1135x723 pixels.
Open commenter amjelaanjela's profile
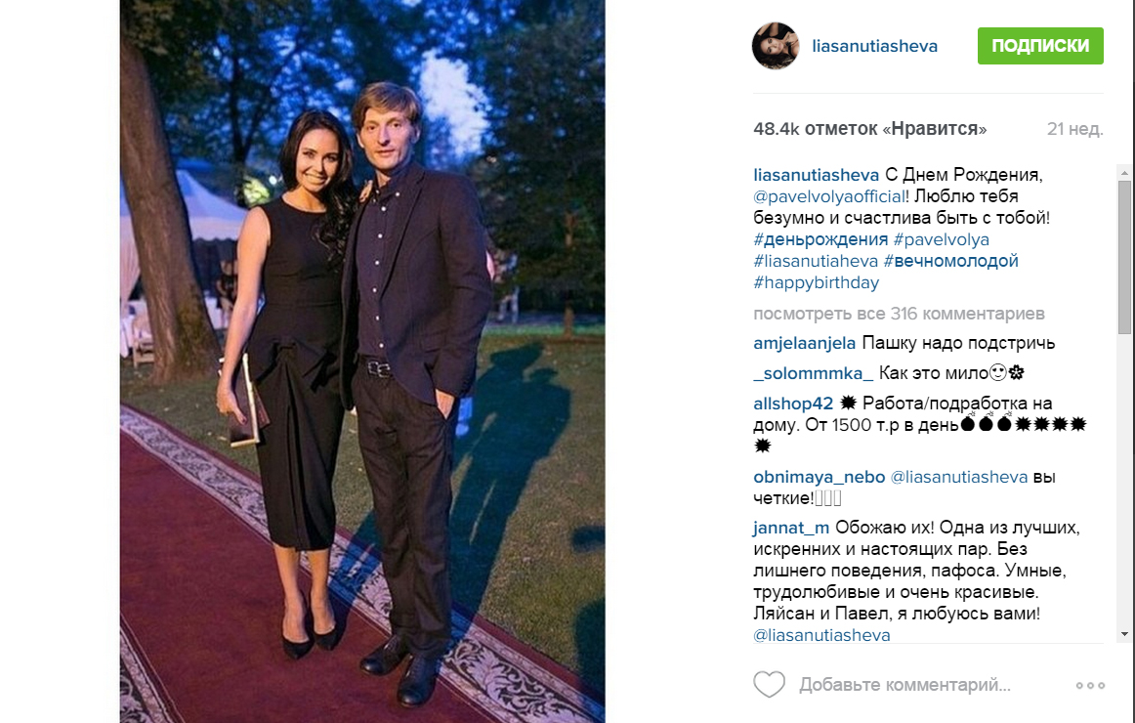coord(804,343)
